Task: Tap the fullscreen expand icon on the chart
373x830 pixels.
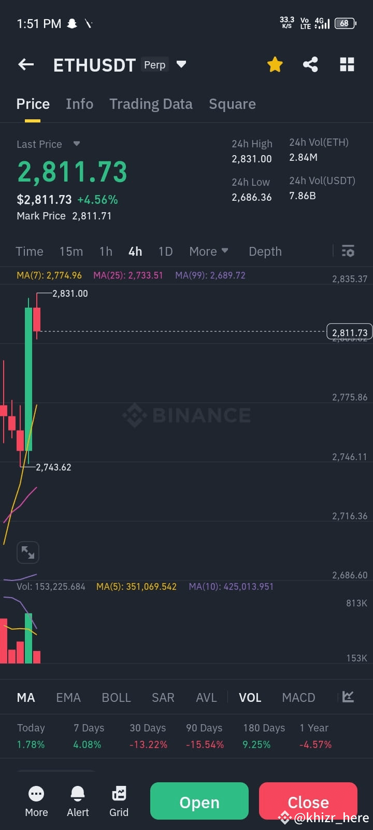Action: [x=27, y=552]
